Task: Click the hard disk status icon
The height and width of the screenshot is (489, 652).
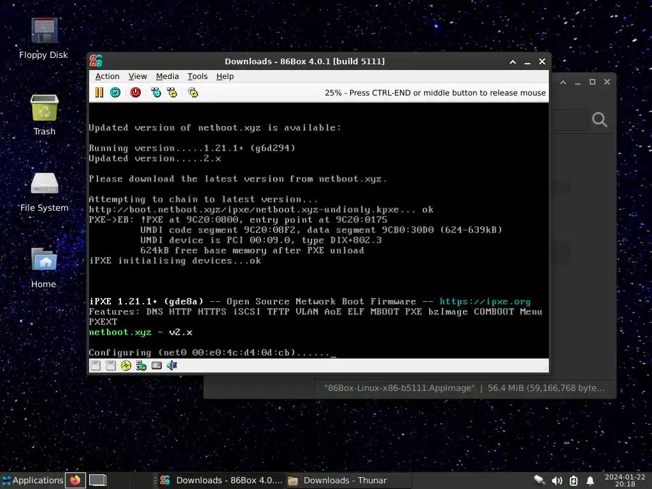Action: pyautogui.click(x=157, y=365)
